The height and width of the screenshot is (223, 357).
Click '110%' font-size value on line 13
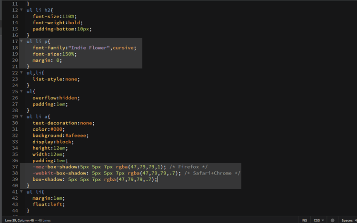pyautogui.click(x=68, y=16)
